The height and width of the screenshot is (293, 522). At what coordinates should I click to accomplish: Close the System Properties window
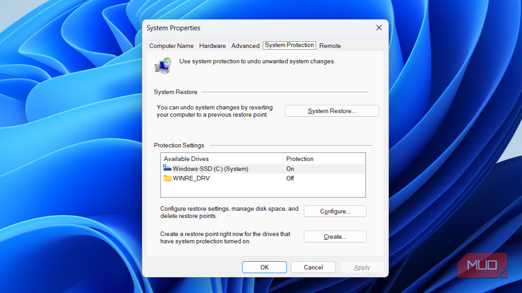[379, 28]
